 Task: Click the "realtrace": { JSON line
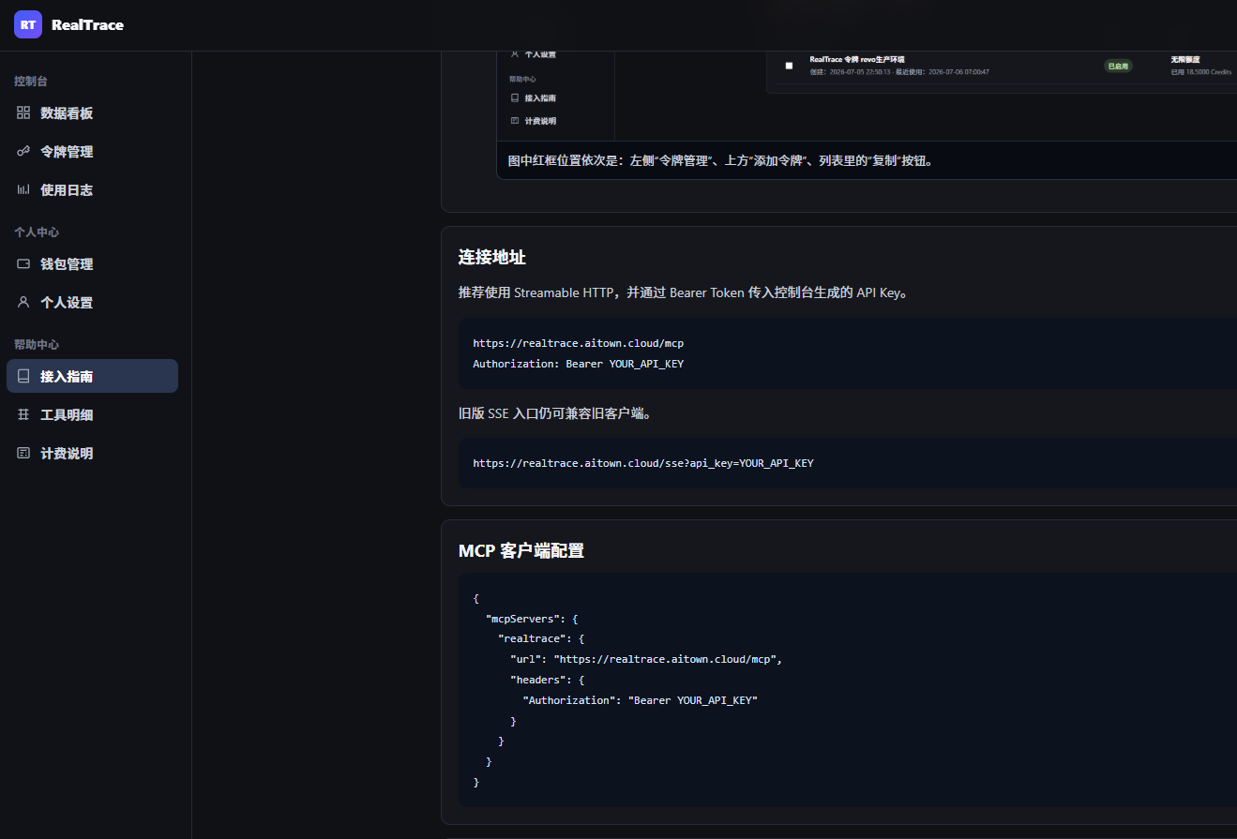pyautogui.click(x=541, y=639)
